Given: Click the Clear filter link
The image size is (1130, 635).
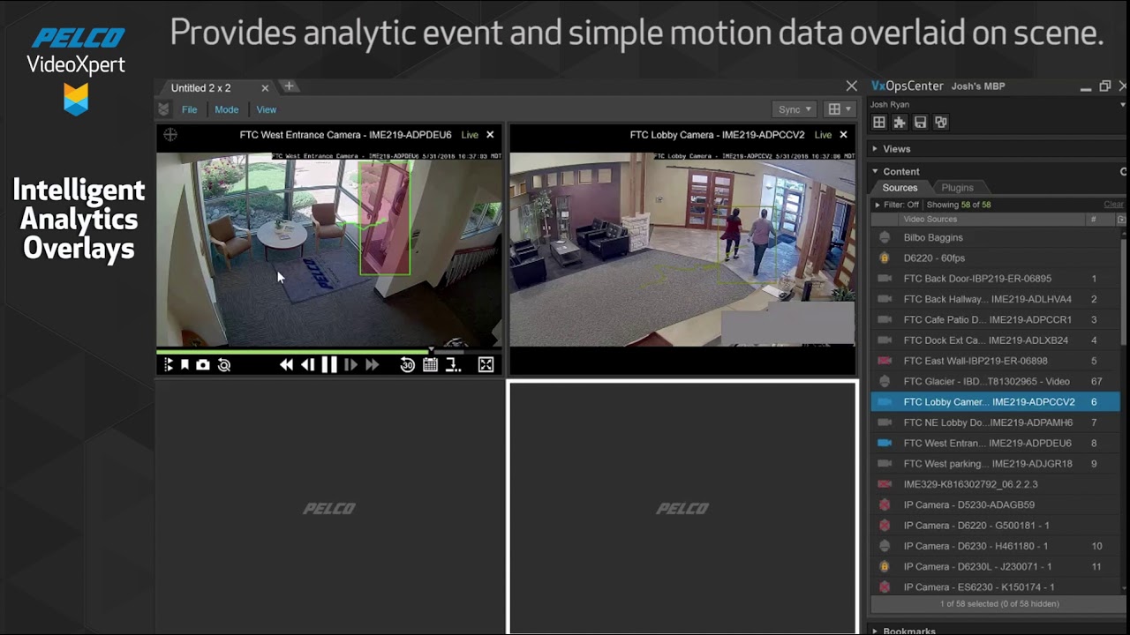Looking at the screenshot, I should point(1113,205).
